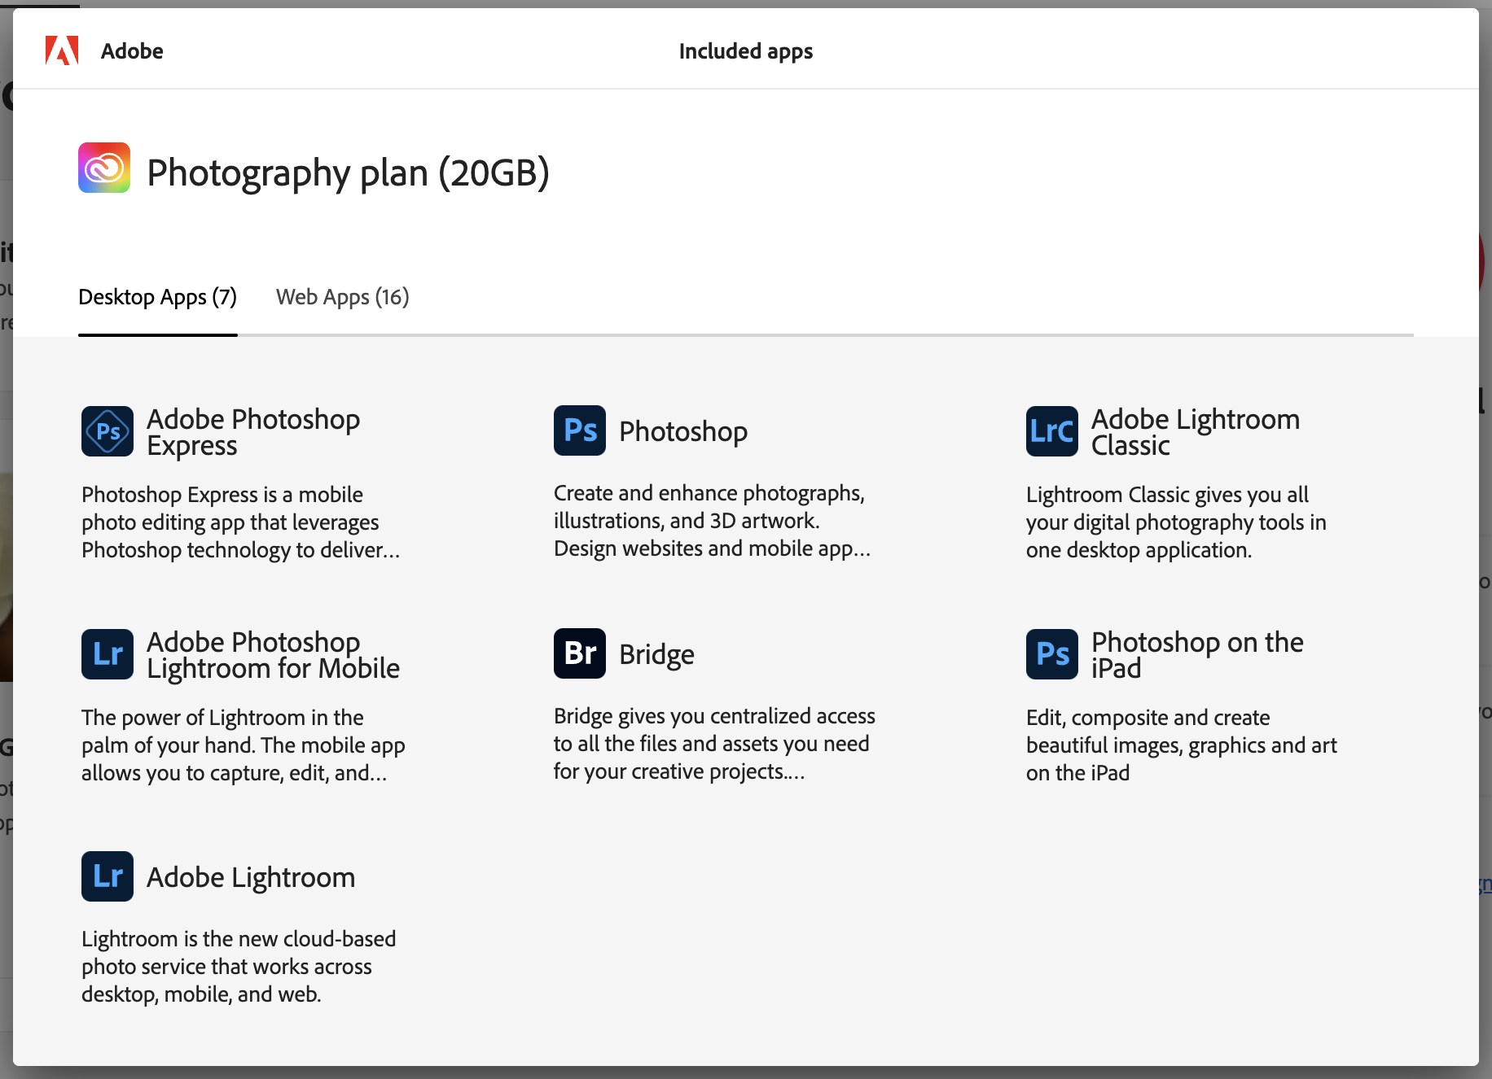Click the Bridge Br icon

(x=579, y=654)
